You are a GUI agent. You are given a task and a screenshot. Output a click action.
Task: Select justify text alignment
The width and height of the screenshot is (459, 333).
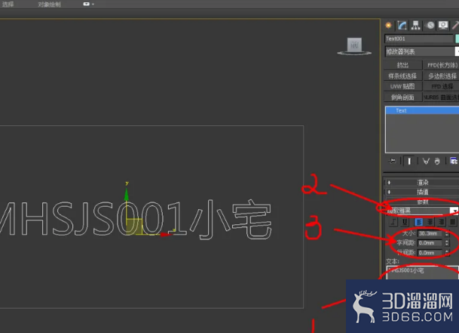click(x=452, y=222)
